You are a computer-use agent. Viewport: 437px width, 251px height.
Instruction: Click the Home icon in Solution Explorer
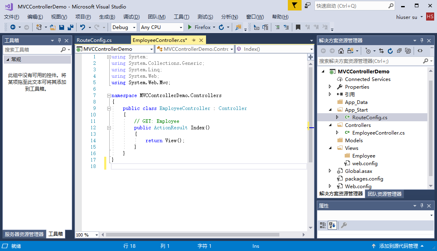coord(341,51)
